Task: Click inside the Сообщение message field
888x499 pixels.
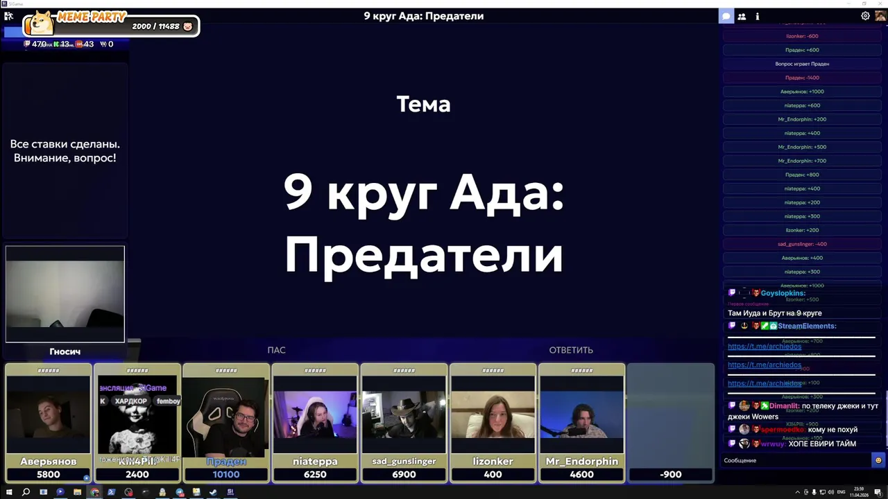Action: tap(796, 460)
